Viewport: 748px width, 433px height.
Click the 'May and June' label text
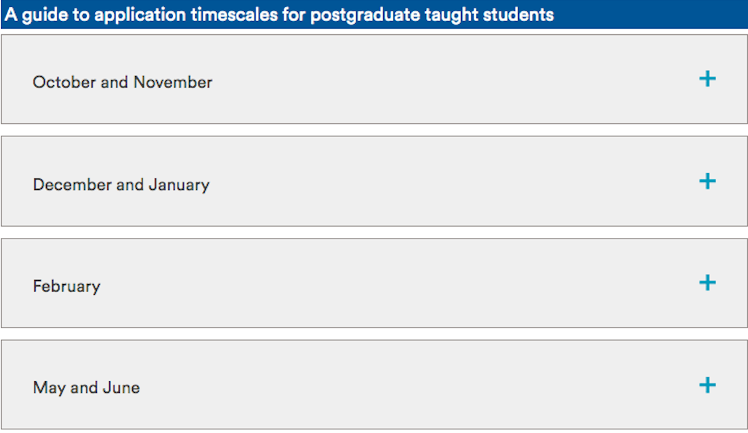click(86, 388)
